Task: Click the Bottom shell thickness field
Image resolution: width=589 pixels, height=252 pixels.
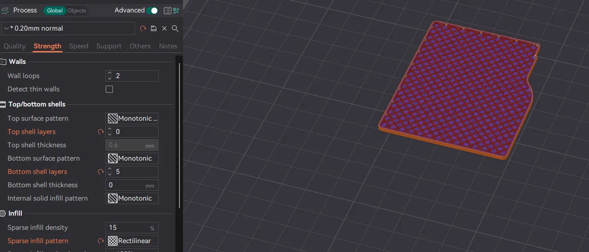Action: pos(132,185)
